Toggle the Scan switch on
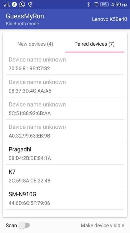130x233 pixels. click(x=25, y=225)
